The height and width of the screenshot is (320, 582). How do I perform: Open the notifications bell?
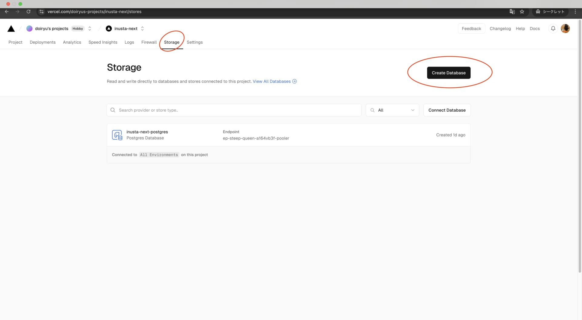tap(553, 29)
